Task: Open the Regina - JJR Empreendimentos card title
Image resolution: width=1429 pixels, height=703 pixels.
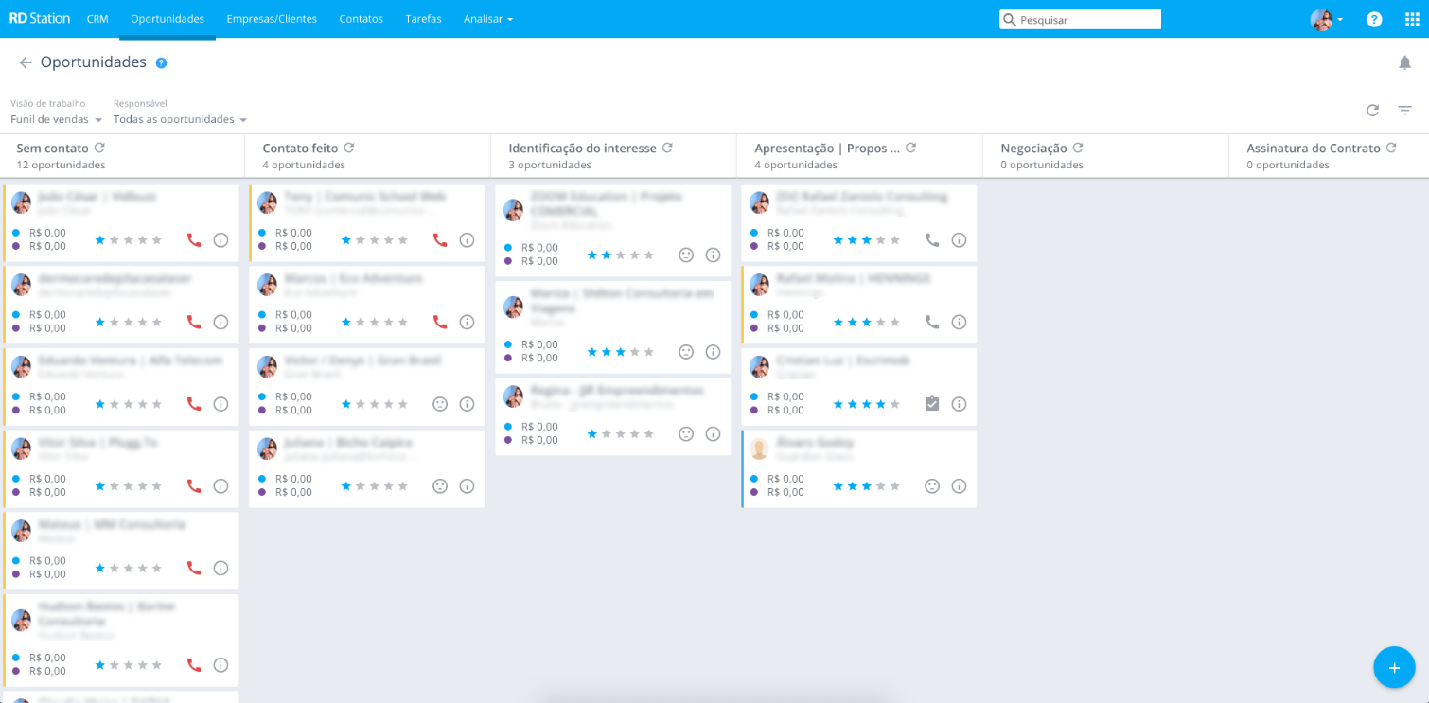Action: click(617, 390)
